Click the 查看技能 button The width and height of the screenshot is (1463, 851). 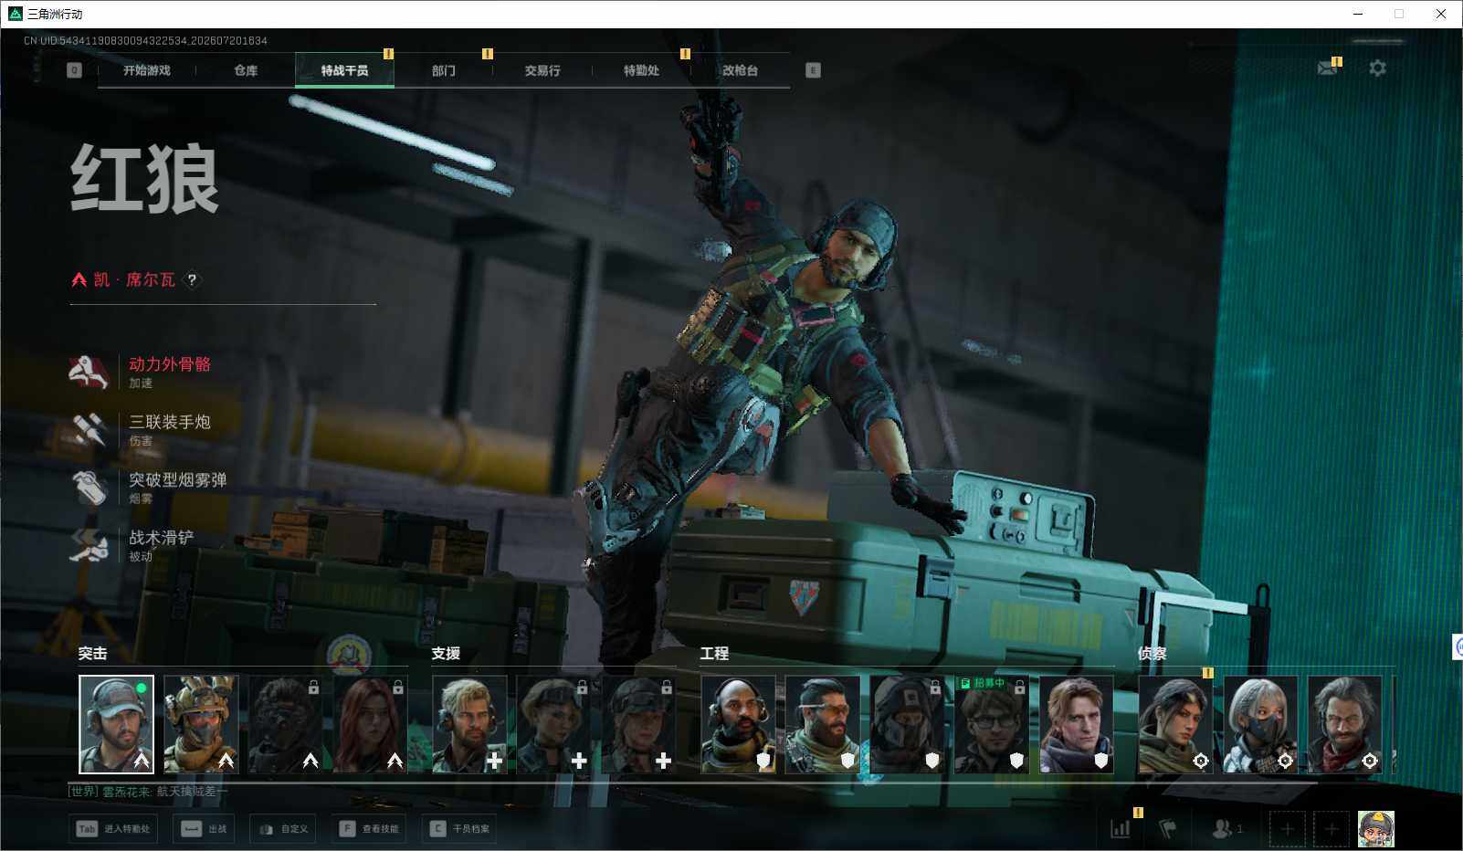[370, 829]
